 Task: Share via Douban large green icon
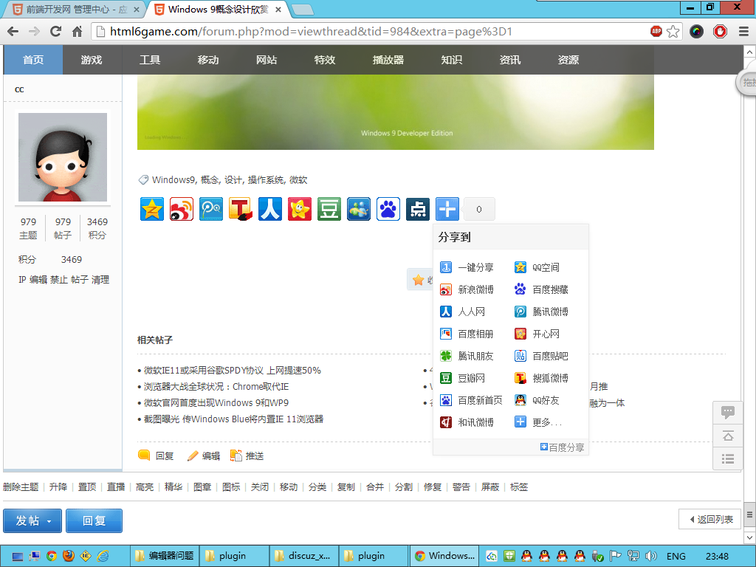(x=329, y=209)
